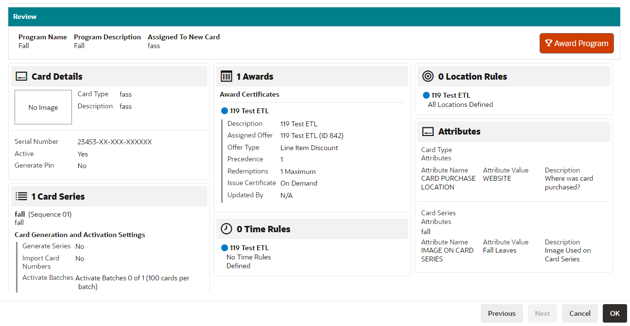
Task: Click the blue bullet under 0 Time Rules
Action: [224, 248]
